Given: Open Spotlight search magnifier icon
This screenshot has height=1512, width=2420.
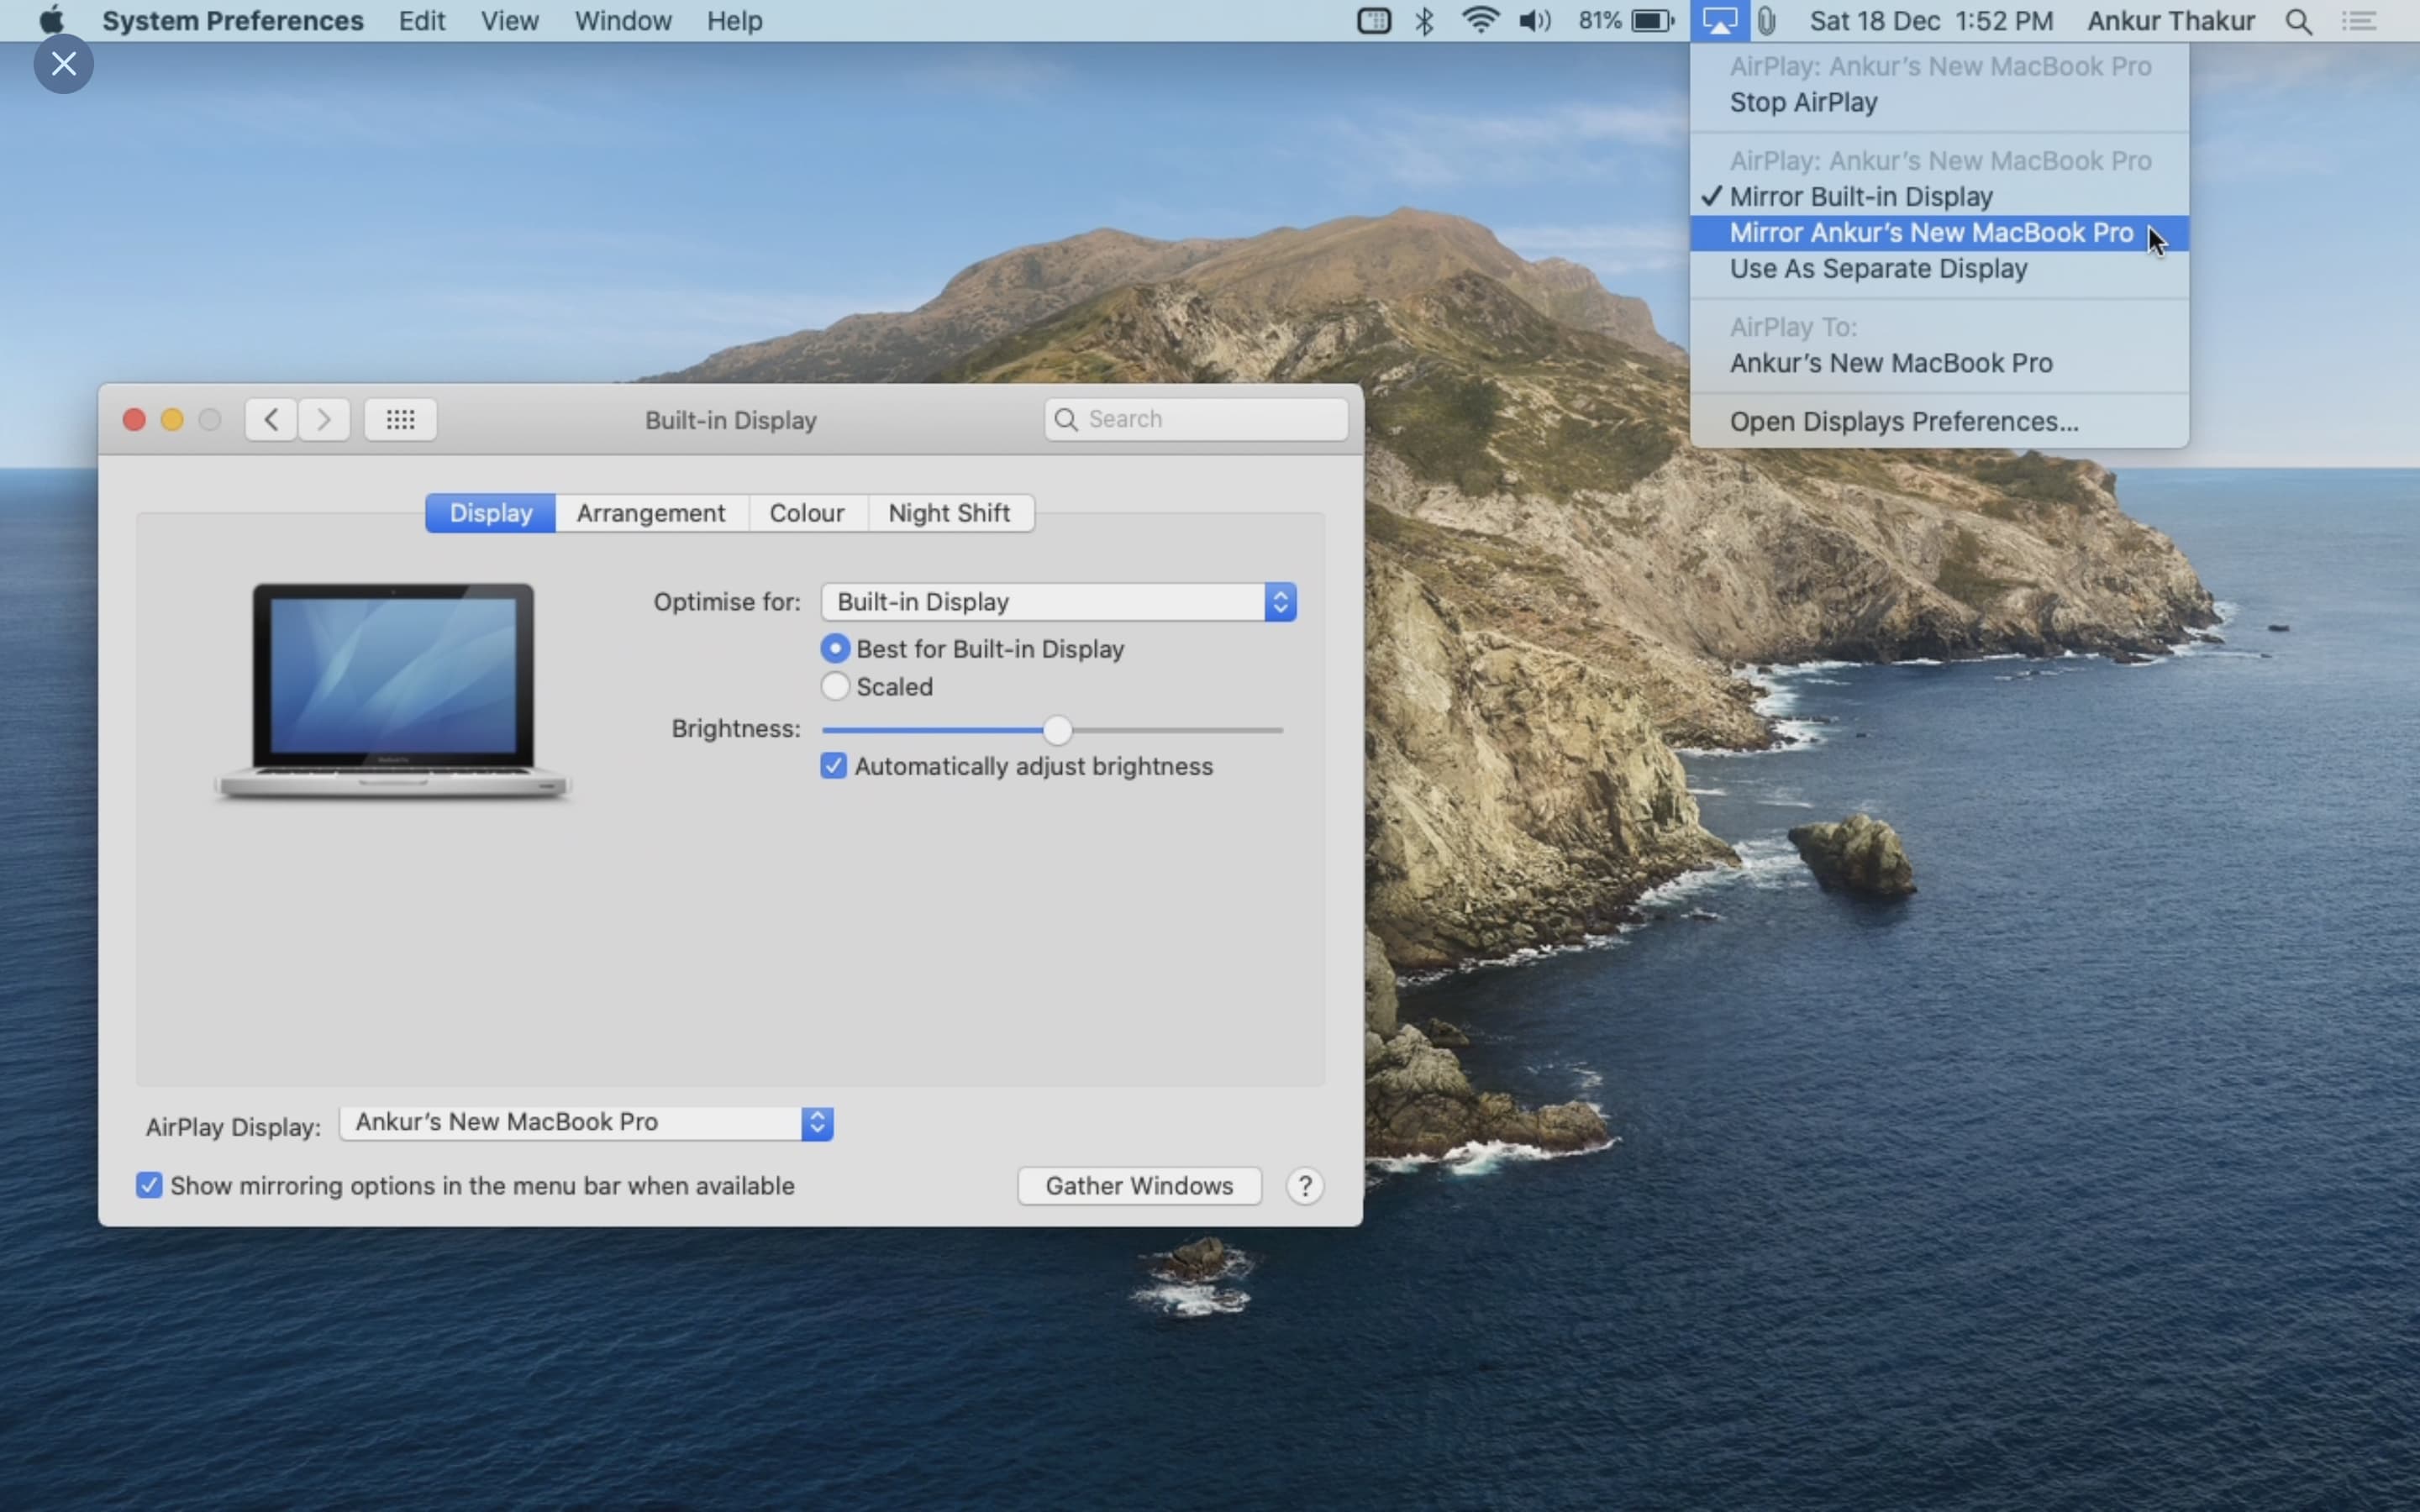Looking at the screenshot, I should [2298, 21].
